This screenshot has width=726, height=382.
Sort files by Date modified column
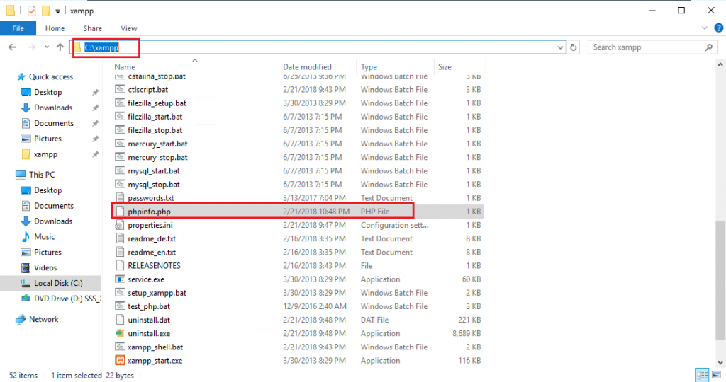(308, 67)
